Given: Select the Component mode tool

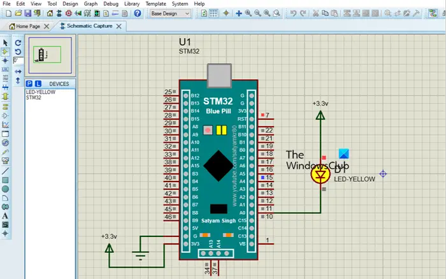Looking at the screenshot, I should pyautogui.click(x=5, y=52).
